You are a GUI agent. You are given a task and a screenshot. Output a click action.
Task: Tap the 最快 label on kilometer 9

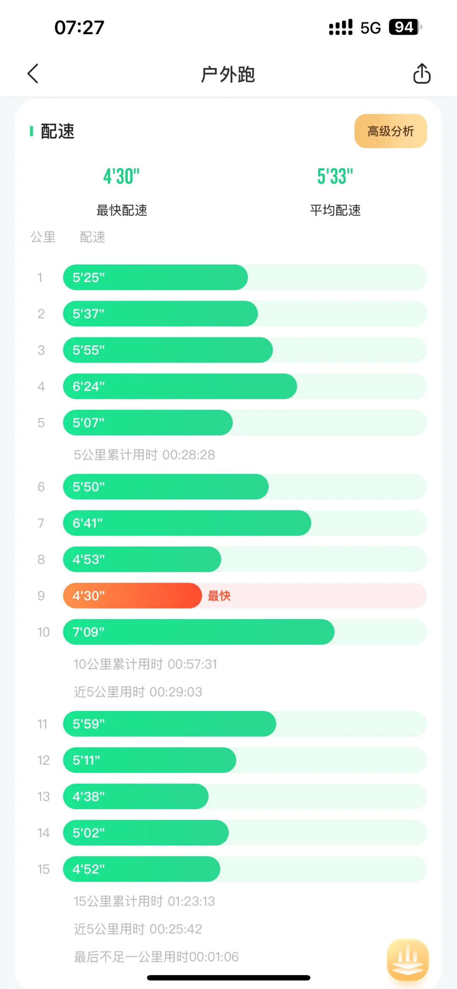tap(219, 596)
